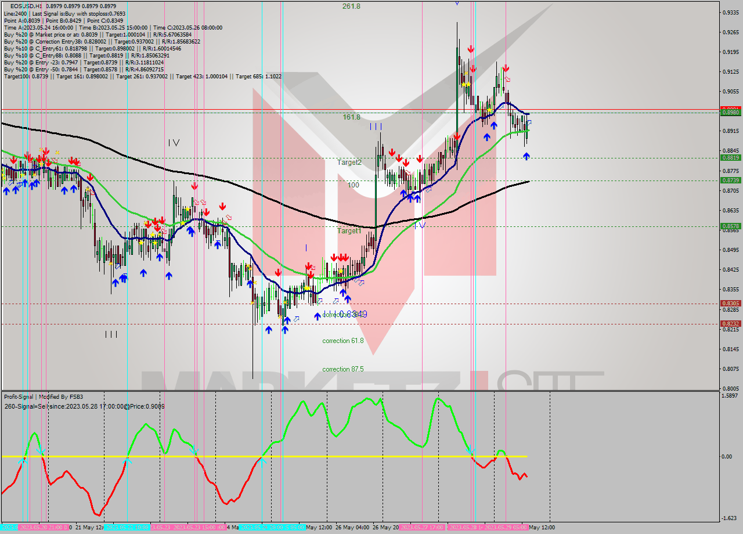The height and width of the screenshot is (534, 743).
Task: Click the '21 May 12:' time axis label
Action: (90, 528)
